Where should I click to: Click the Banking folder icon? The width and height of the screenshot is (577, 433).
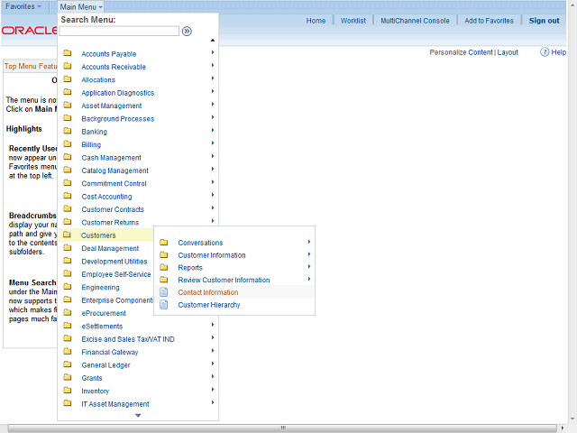[68, 131]
